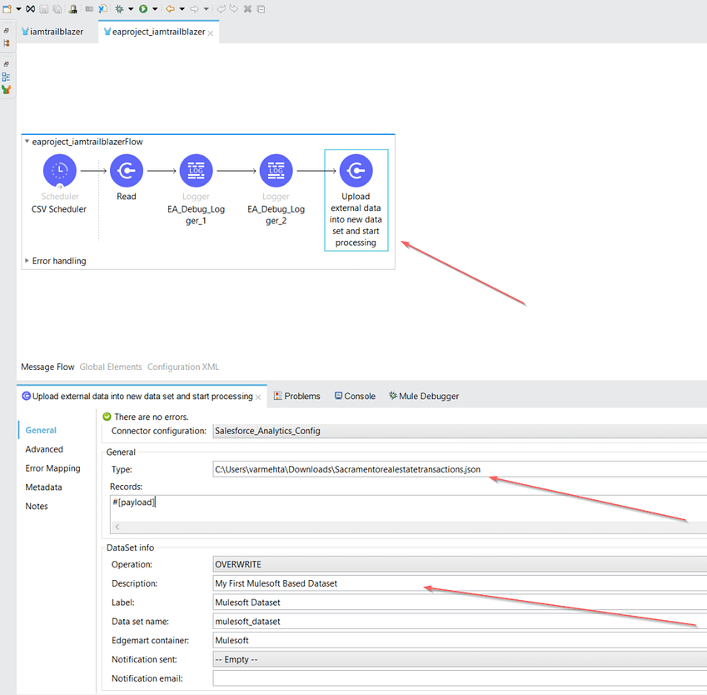Screen dimensions: 707x695
Task: Select the General properties section
Action: tap(41, 430)
